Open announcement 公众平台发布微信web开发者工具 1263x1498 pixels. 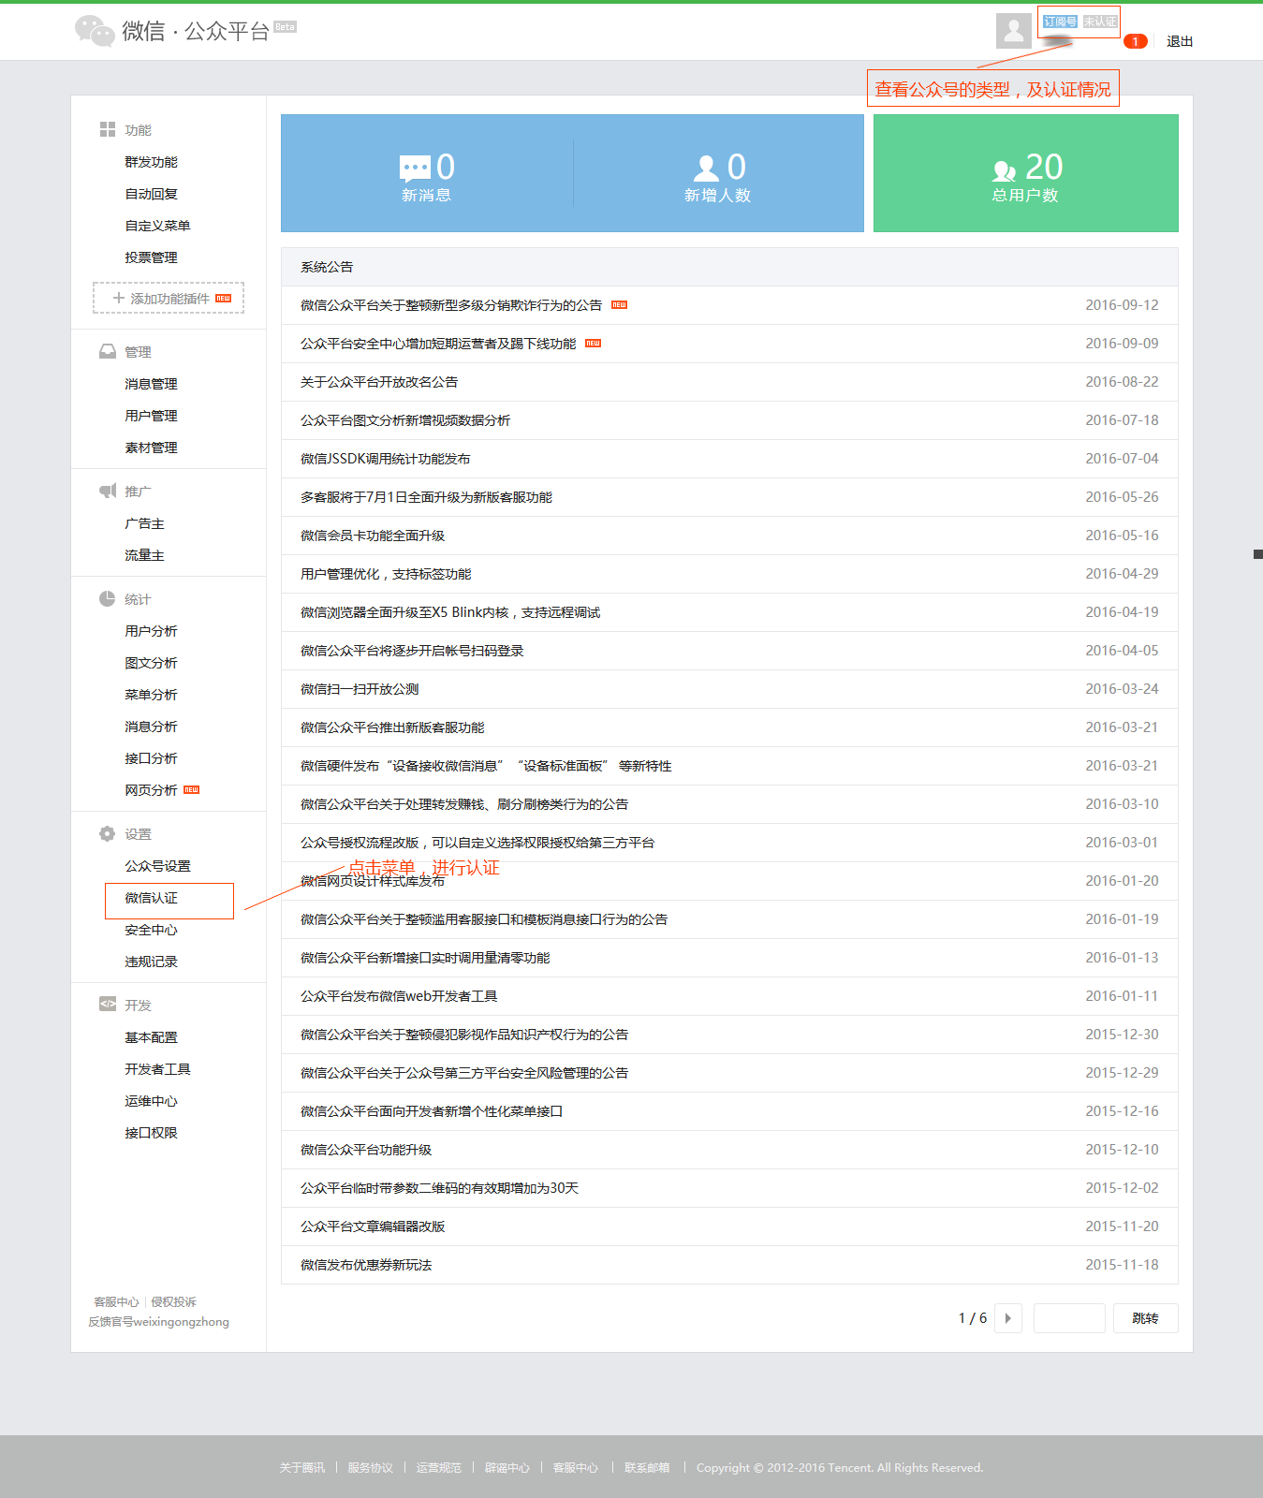399,996
